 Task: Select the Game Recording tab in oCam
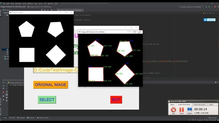point(199,105)
